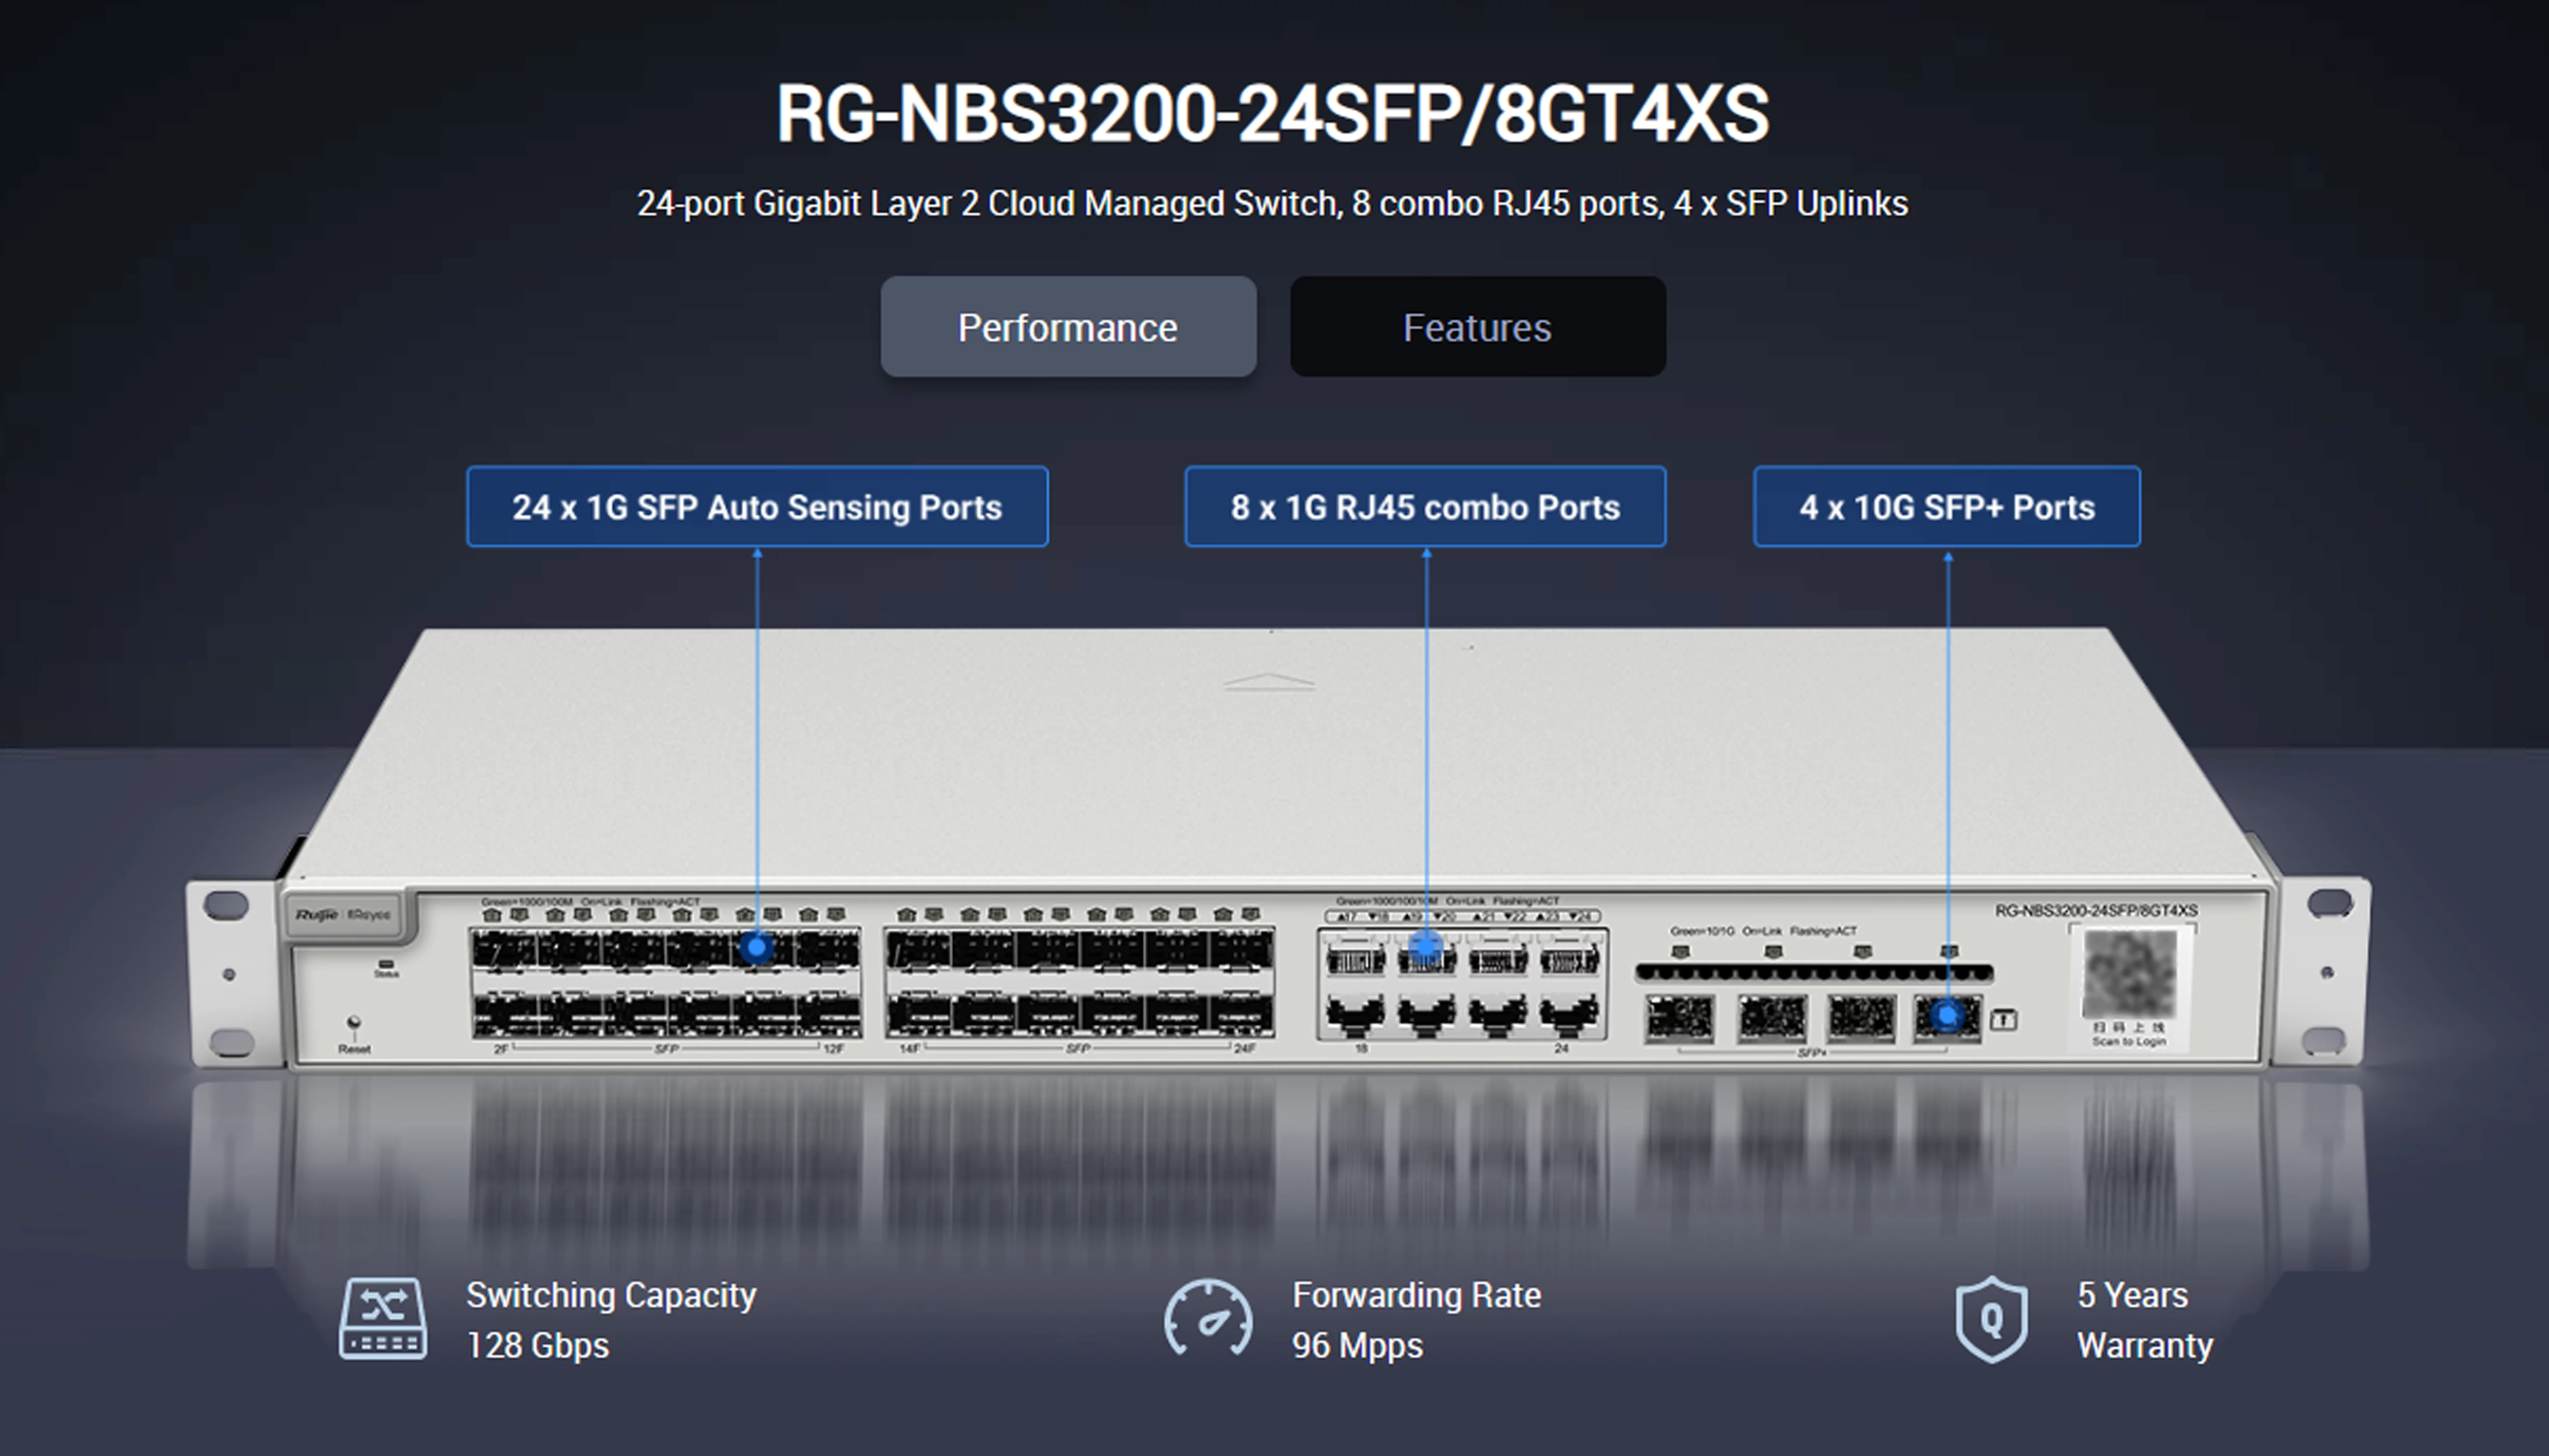Click the blue hotspot on the SFP ports
Image resolution: width=2549 pixels, height=1456 pixels.
tap(757, 946)
